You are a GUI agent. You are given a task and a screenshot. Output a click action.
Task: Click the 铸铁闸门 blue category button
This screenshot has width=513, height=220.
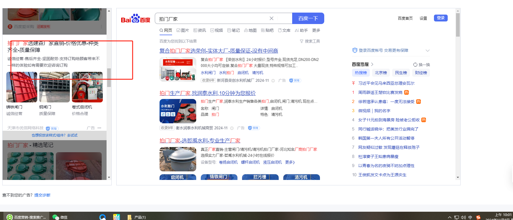219,177
